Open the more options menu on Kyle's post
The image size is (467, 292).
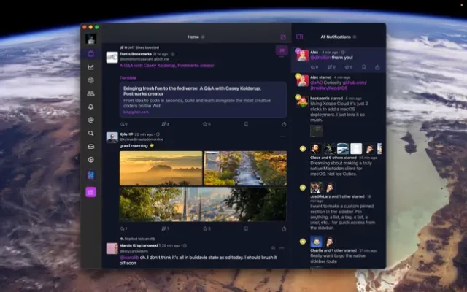click(x=283, y=135)
